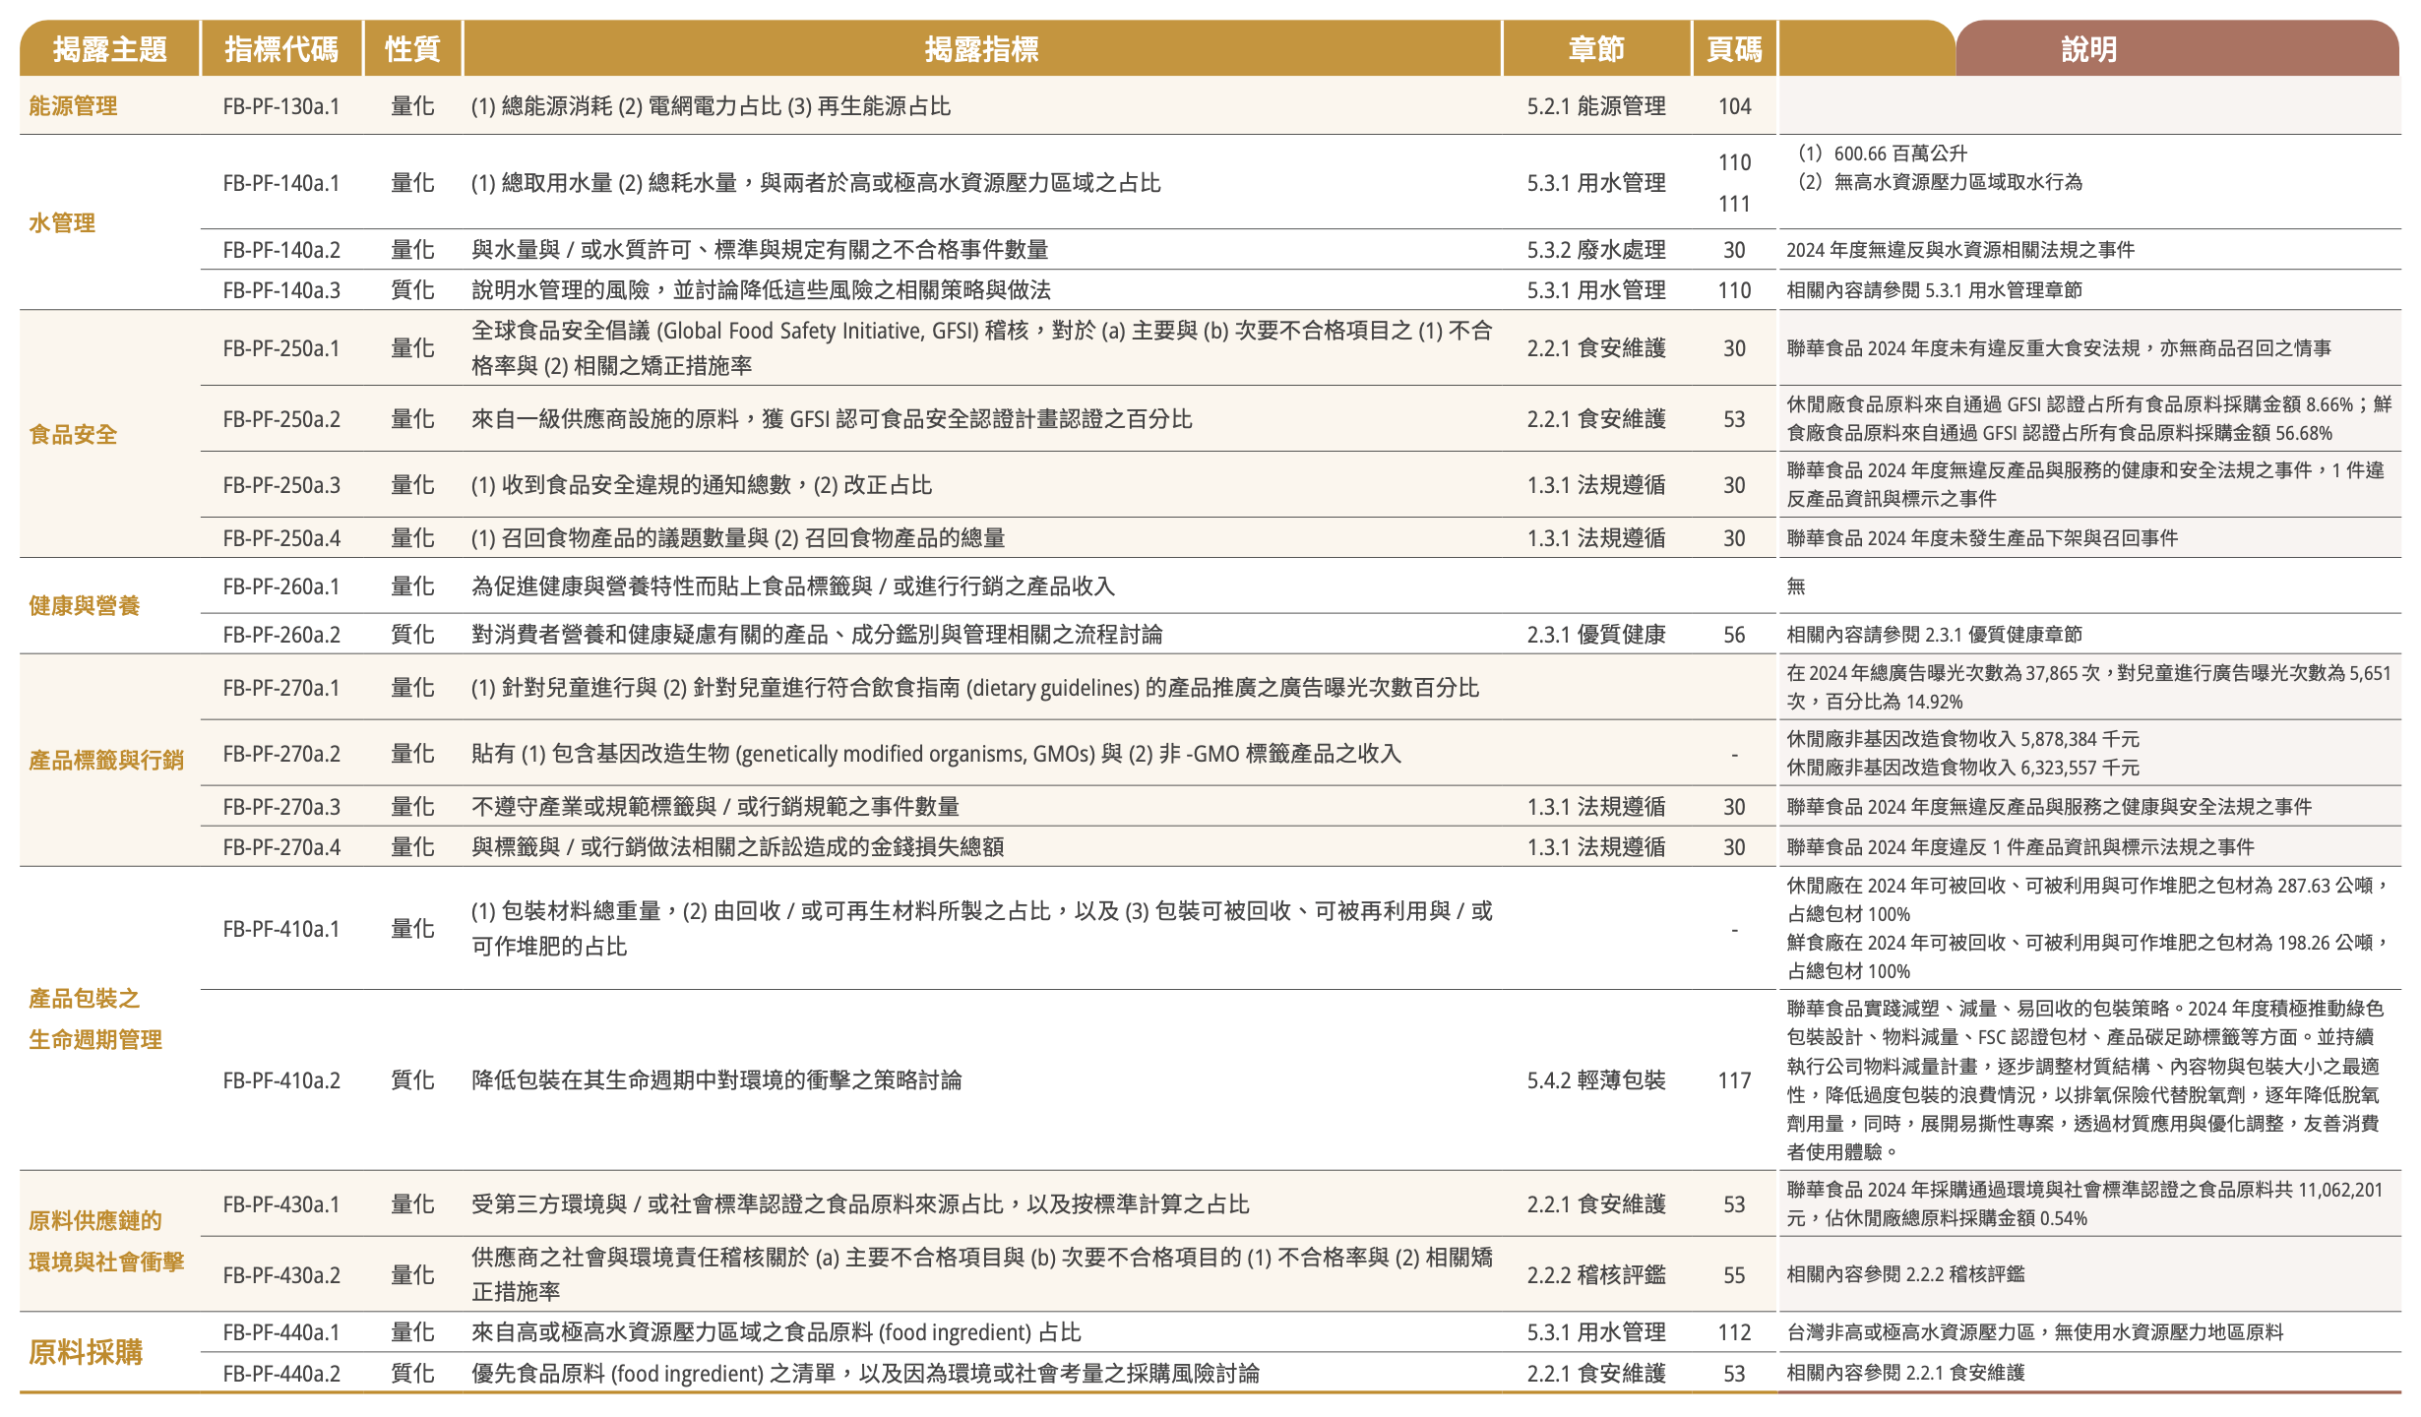Viewport: 2421px width, 1417px height.
Task: Open chapter 5.4.2 輕薄包裝 reference
Action: point(1595,1080)
